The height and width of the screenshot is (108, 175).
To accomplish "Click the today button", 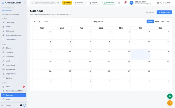I will coord(46,21).
